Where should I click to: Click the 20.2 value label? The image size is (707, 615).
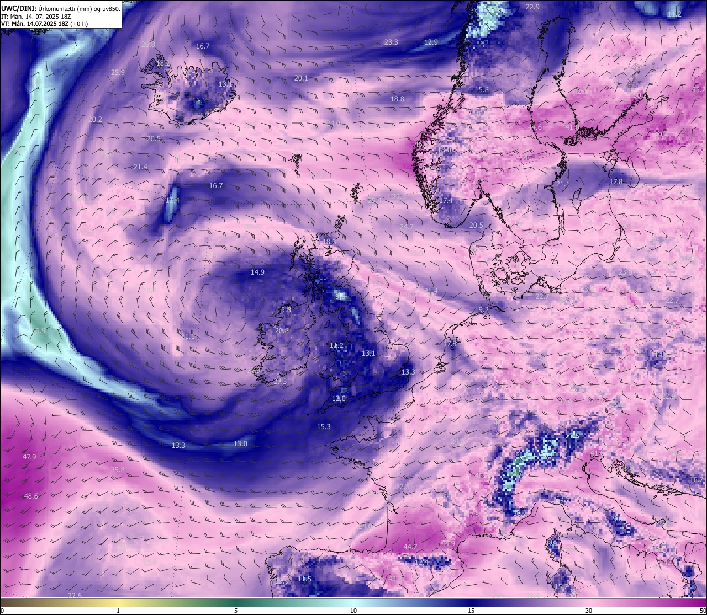tap(95, 120)
